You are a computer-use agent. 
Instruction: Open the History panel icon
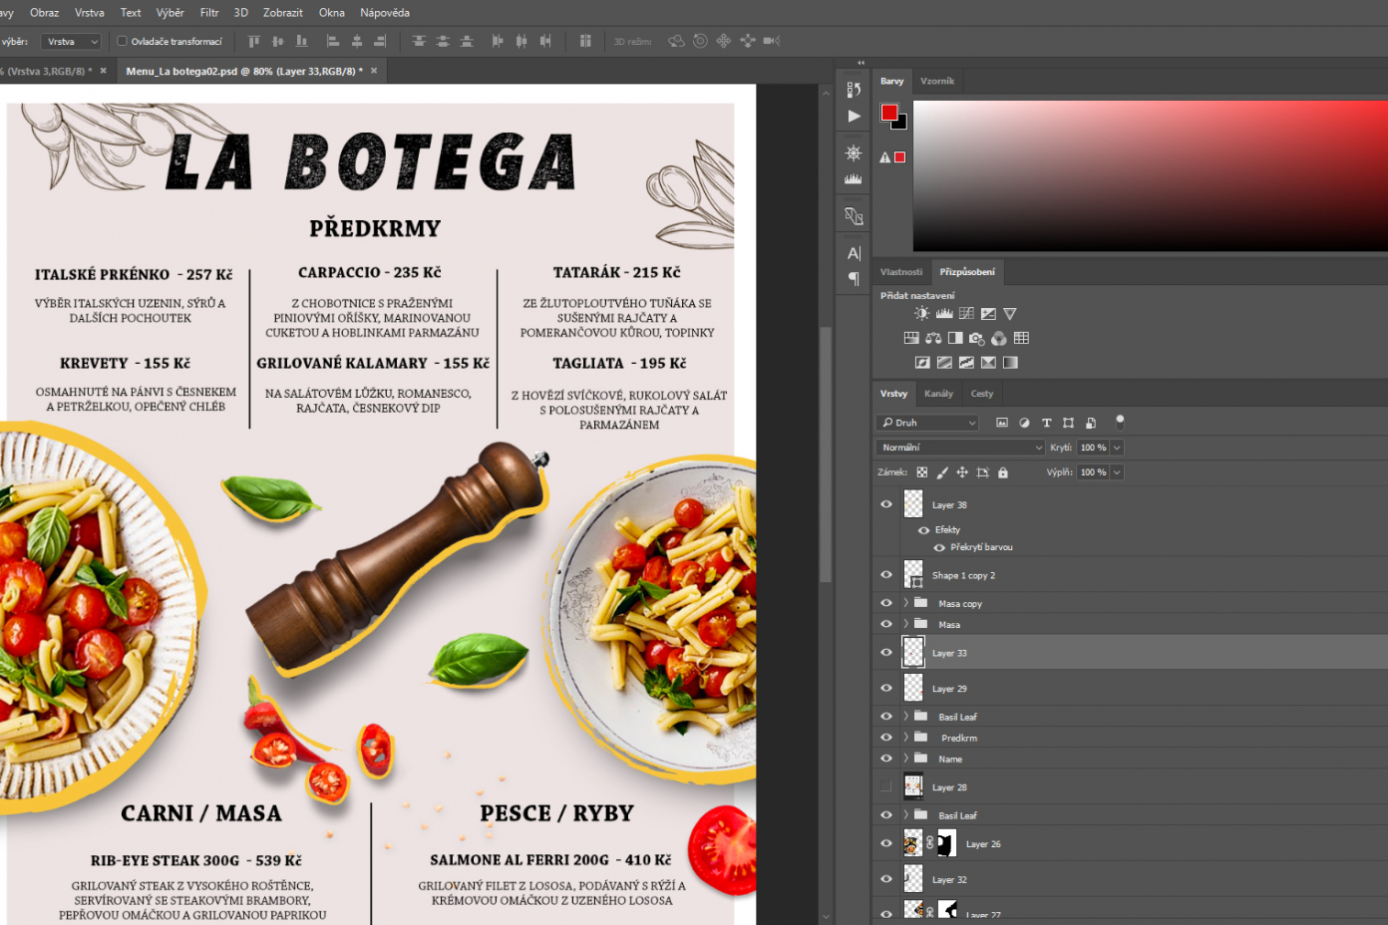click(854, 90)
